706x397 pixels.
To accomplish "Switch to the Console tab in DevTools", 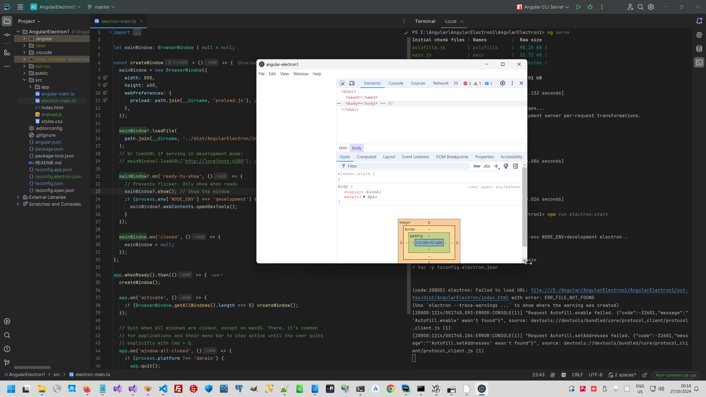I will click(x=395, y=83).
